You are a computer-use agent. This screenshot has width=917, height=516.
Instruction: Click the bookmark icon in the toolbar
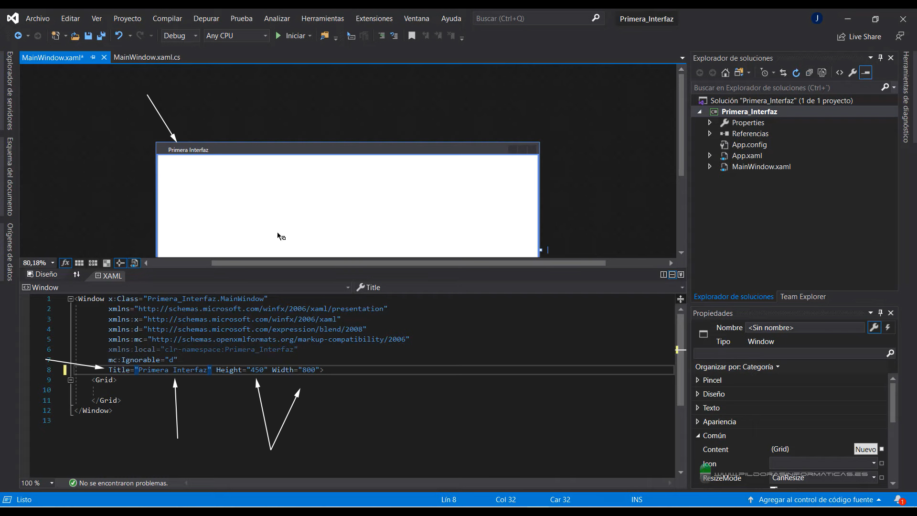coord(411,36)
